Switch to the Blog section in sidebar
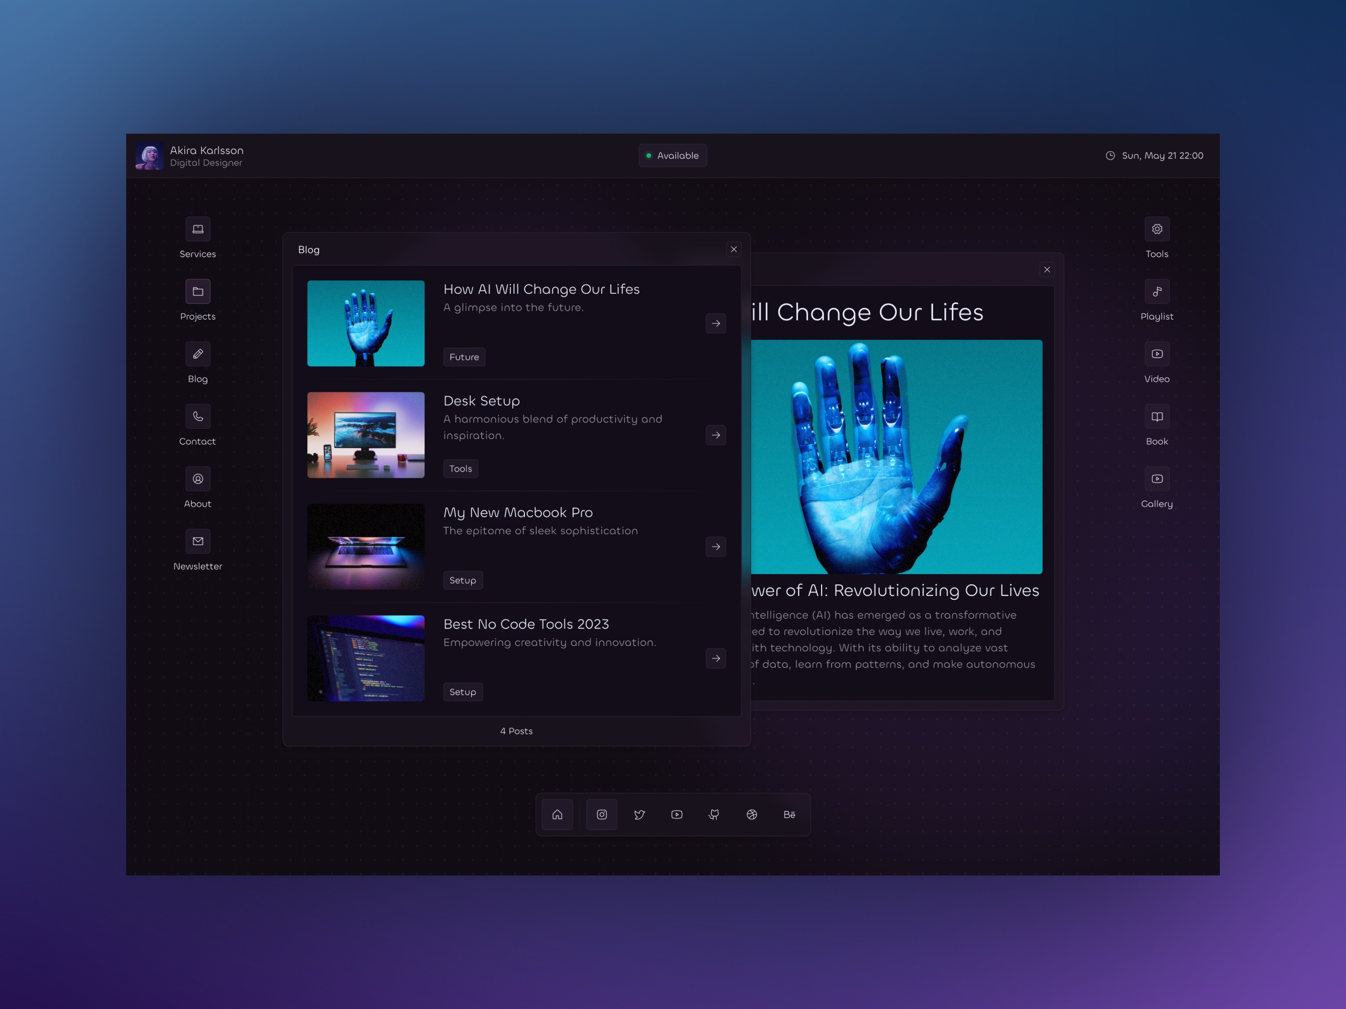1346x1009 pixels. [197, 353]
